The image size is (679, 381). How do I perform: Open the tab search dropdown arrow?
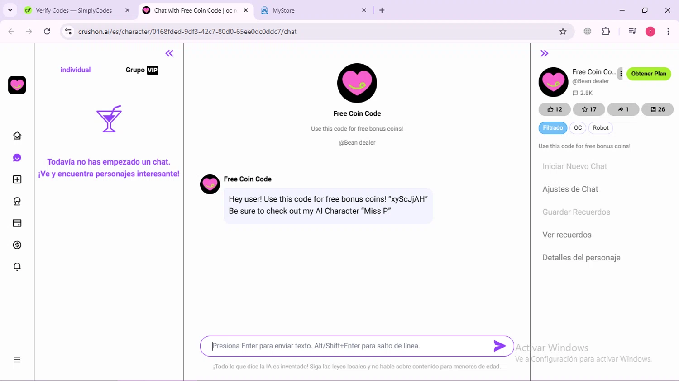[10, 10]
